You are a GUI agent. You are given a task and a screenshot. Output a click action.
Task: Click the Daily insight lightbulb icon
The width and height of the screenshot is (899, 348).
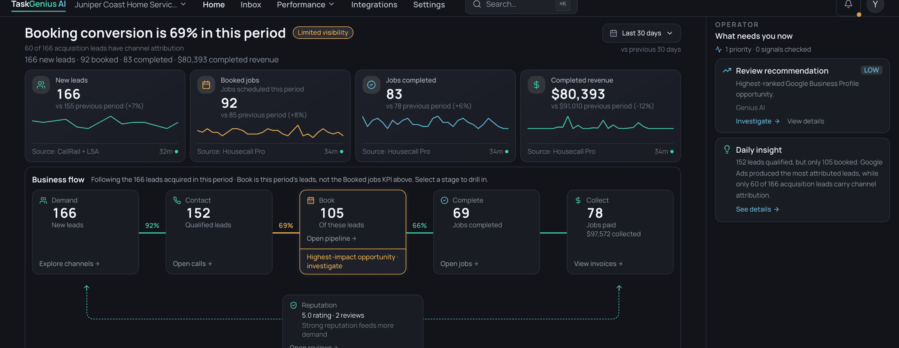(x=727, y=150)
